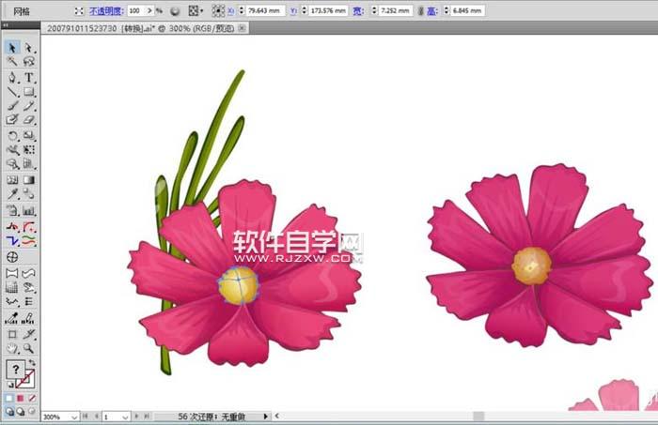
Task: Select the Paintbrush tool
Action: pos(12,106)
